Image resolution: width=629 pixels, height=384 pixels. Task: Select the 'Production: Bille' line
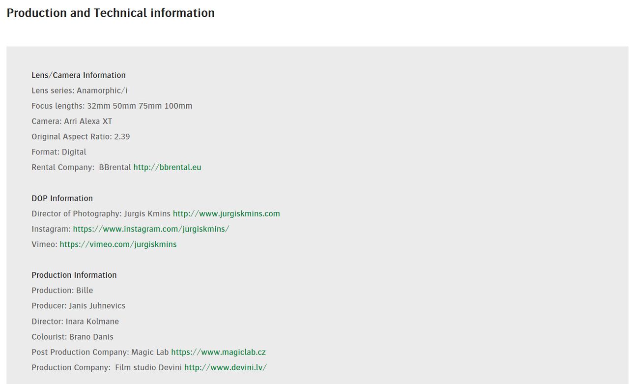(x=62, y=290)
